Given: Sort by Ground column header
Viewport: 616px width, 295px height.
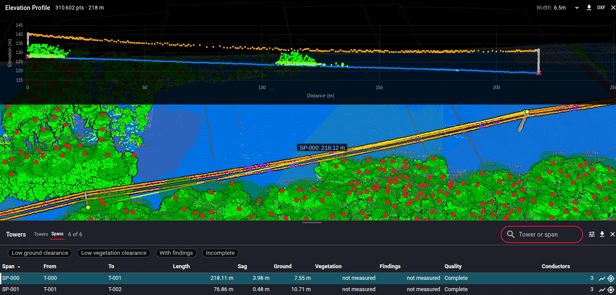Looking at the screenshot, I should click(282, 266).
